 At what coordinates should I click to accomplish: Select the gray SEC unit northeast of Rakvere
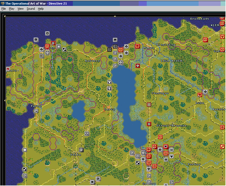[115, 53]
